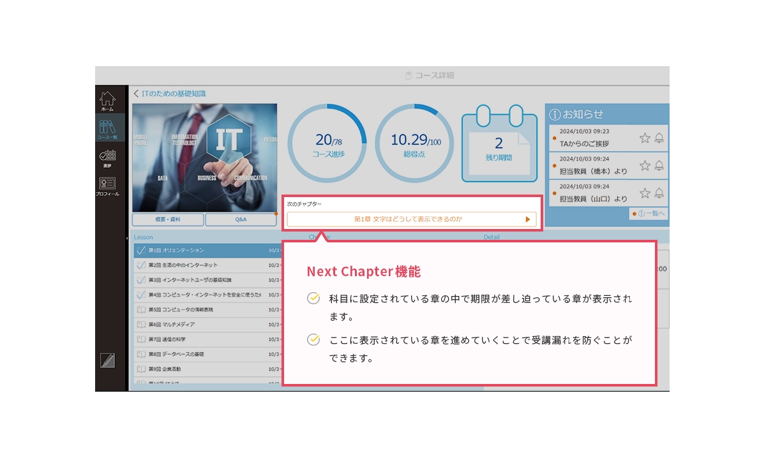Click bell icon on 担当教員(橋本) notice
This screenshot has width=766, height=472.
pos(659,165)
